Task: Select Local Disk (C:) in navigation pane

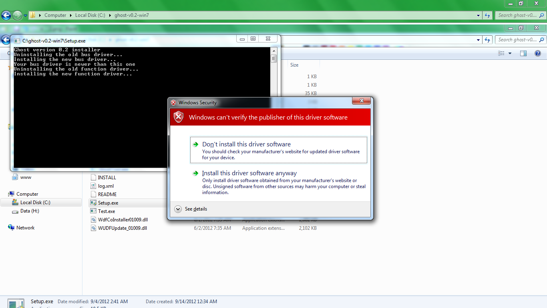Action: (x=35, y=203)
